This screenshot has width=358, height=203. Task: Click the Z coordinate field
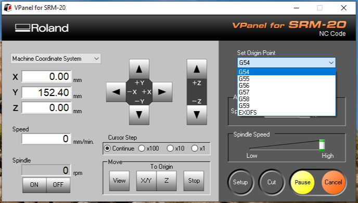click(47, 107)
